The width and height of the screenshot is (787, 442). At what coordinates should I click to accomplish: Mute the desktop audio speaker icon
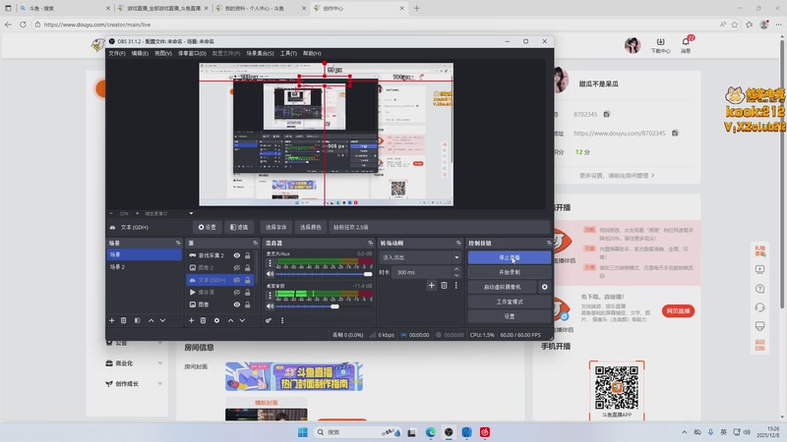click(x=270, y=305)
